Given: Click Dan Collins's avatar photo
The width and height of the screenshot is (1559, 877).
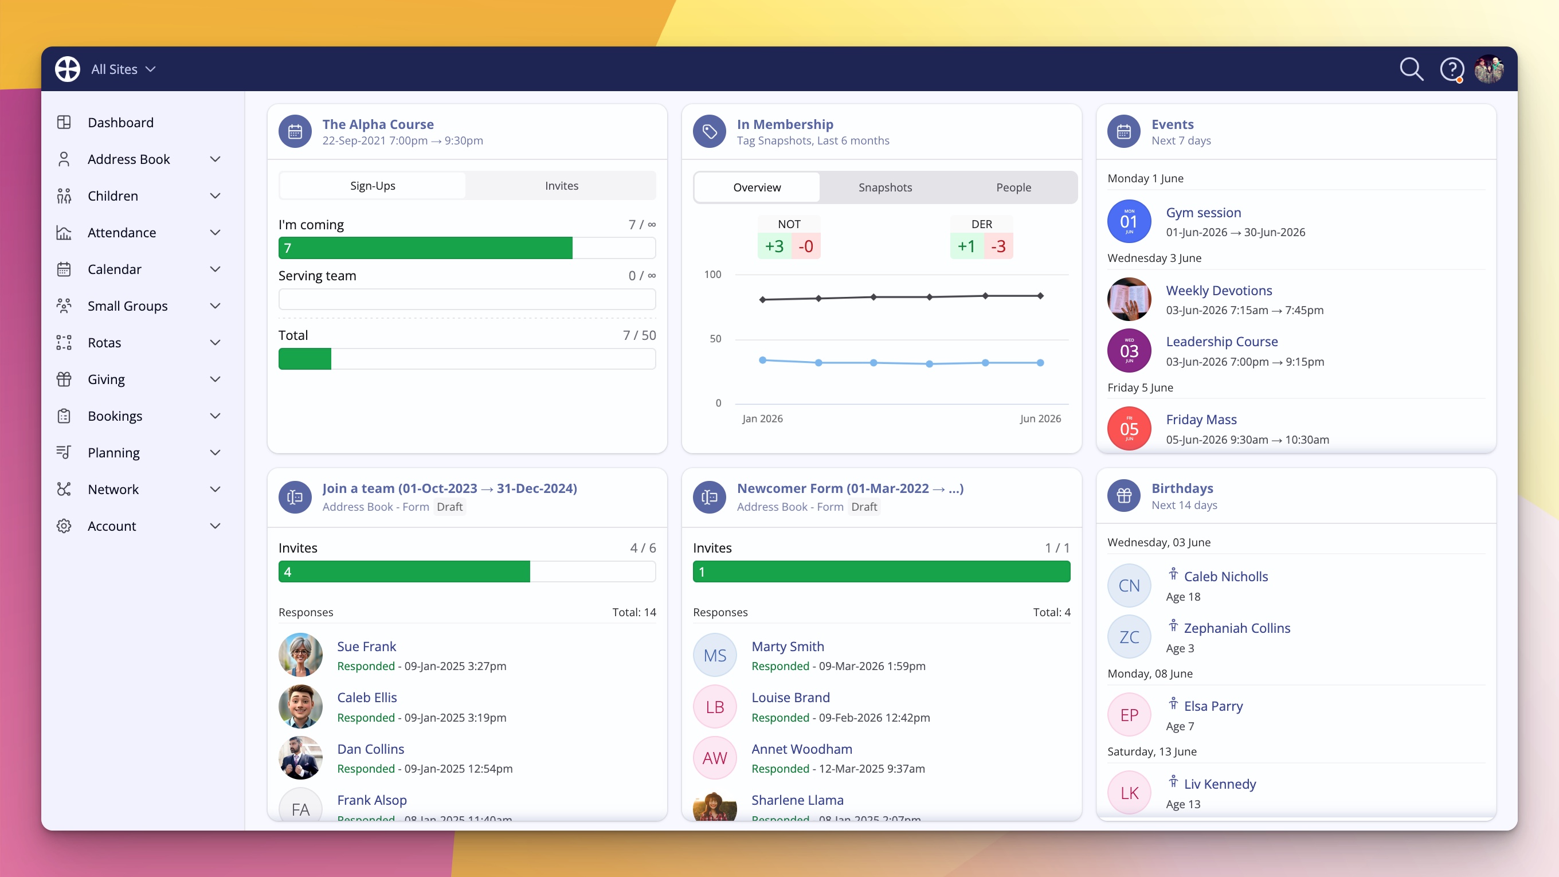Looking at the screenshot, I should point(300,758).
